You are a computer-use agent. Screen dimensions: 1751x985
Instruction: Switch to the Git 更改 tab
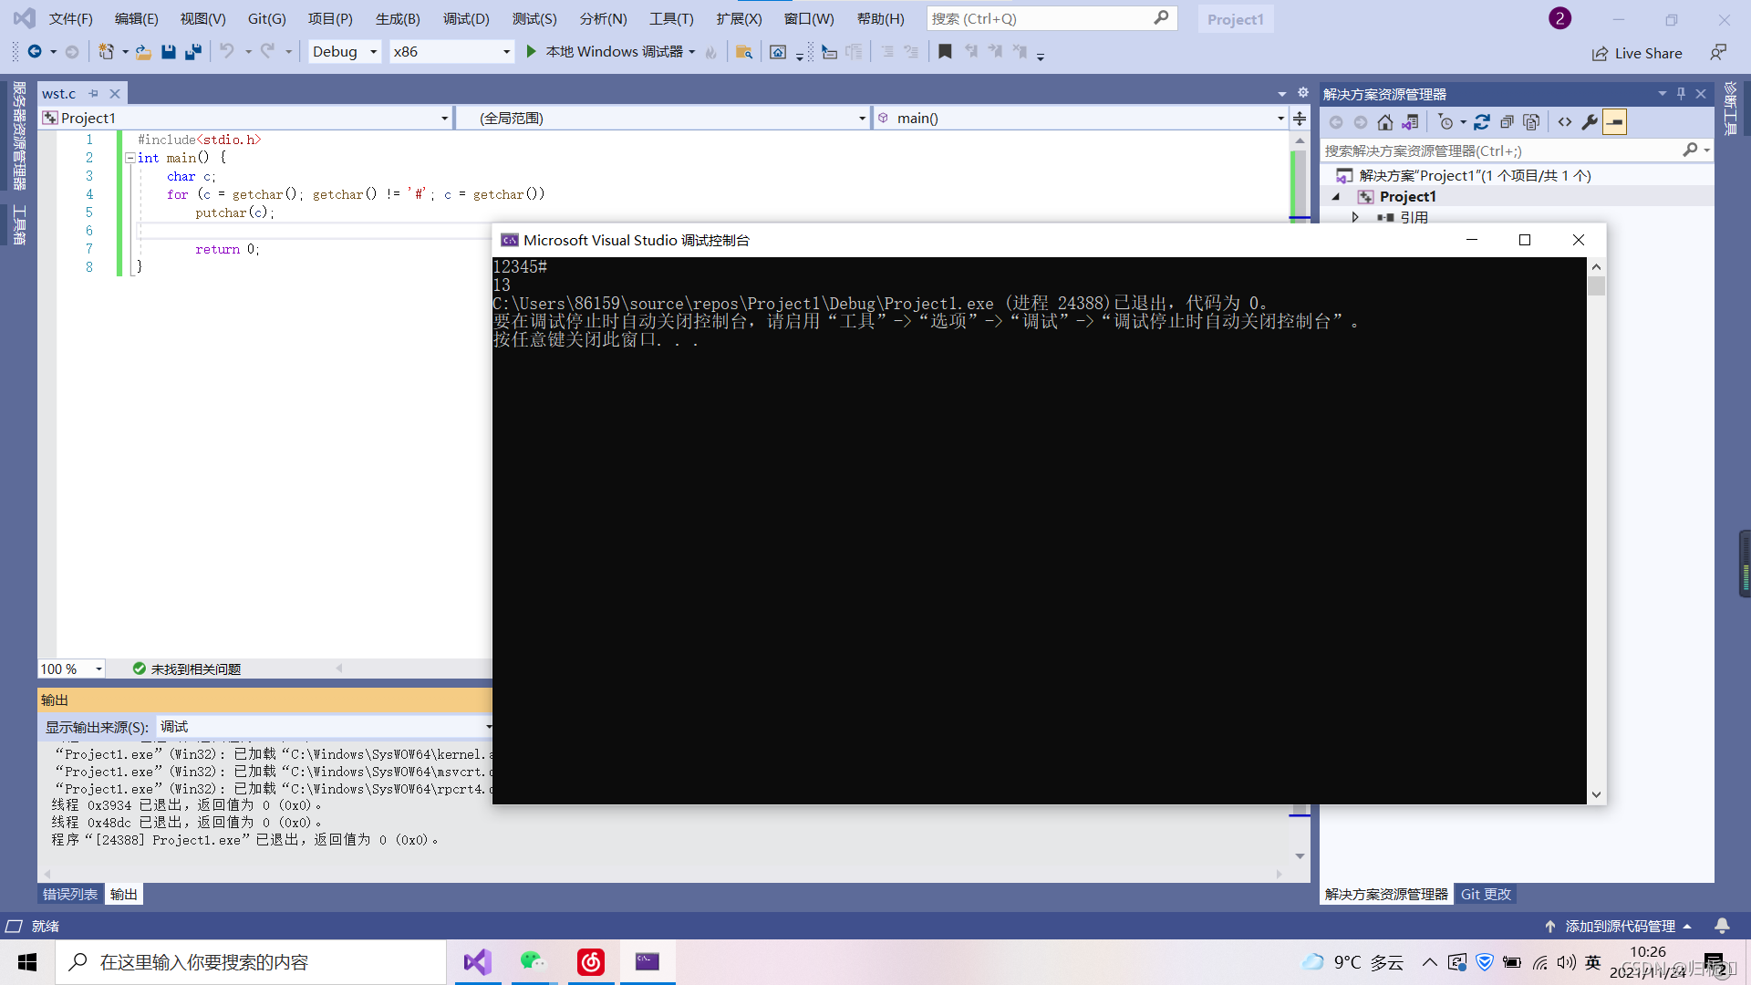[x=1486, y=895]
